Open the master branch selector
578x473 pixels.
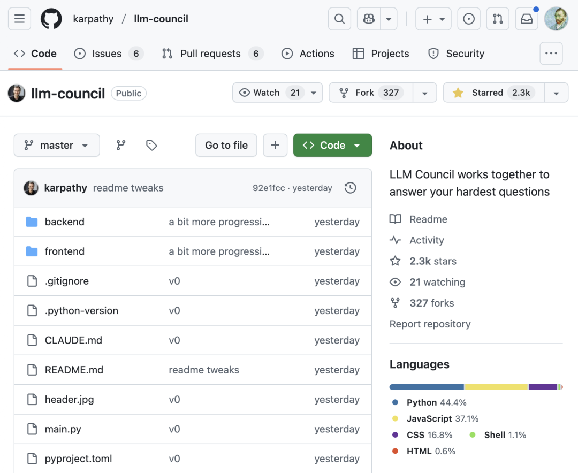57,145
